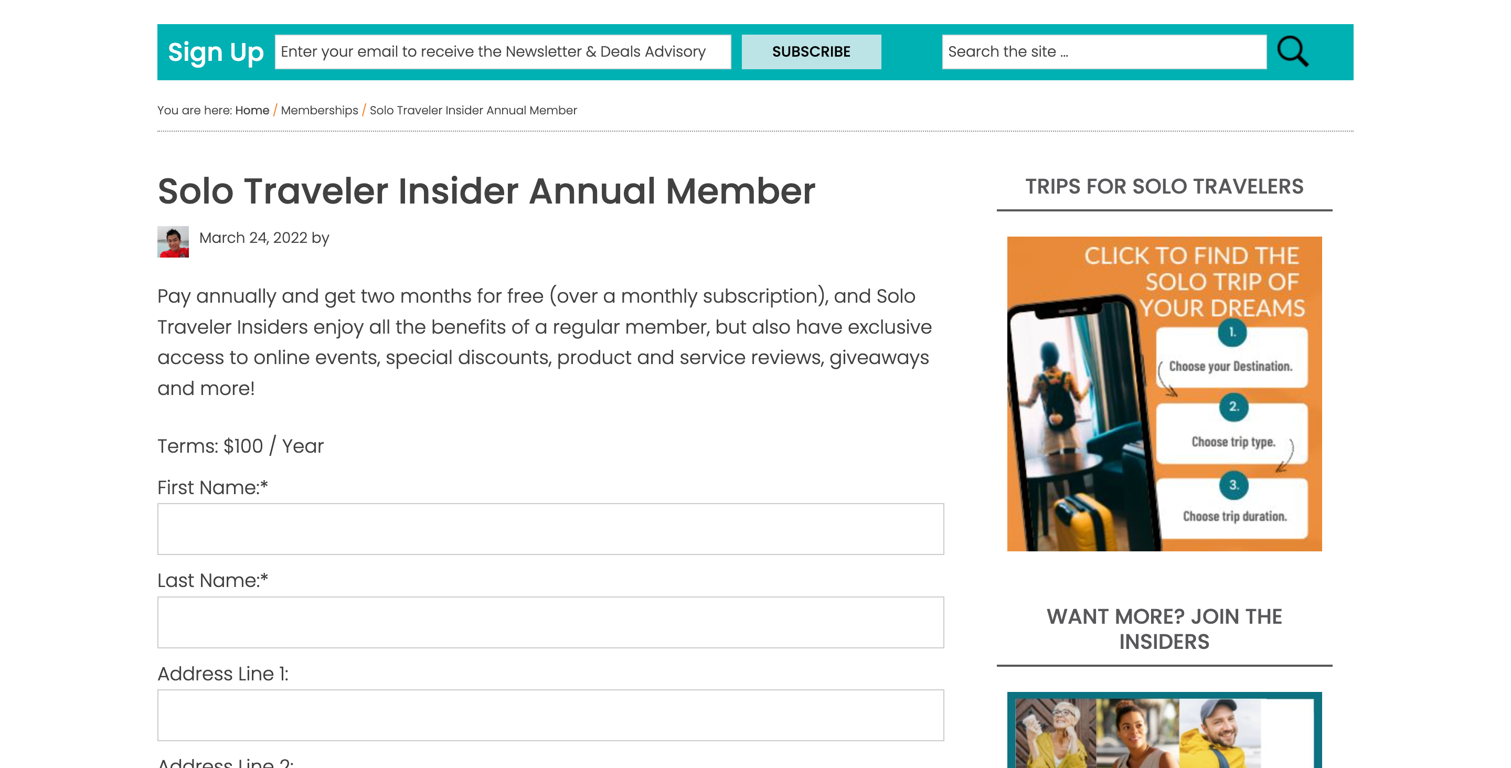
Task: Click the Address Line 1 input field
Action: click(550, 716)
